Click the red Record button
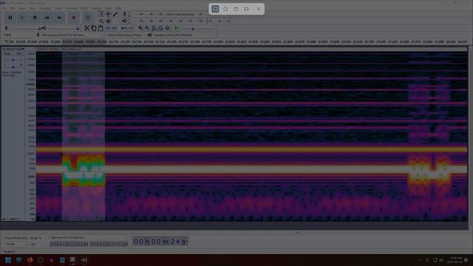473x266 pixels. 74,18
